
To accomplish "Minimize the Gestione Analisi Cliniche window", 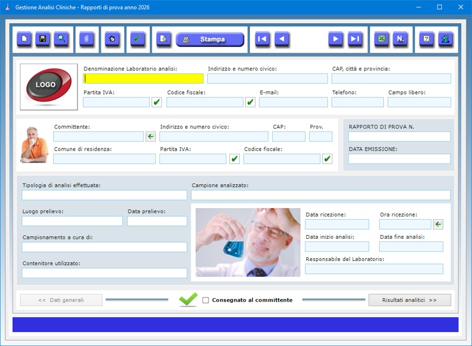I will tap(418, 7).
